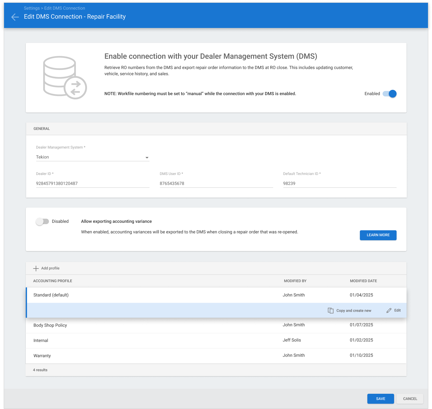432x409 pixels.
Task: Select the Standard (default) profile row
Action: click(216, 295)
